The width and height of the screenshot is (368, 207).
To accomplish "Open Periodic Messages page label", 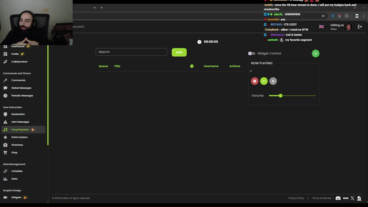I will click(22, 95).
